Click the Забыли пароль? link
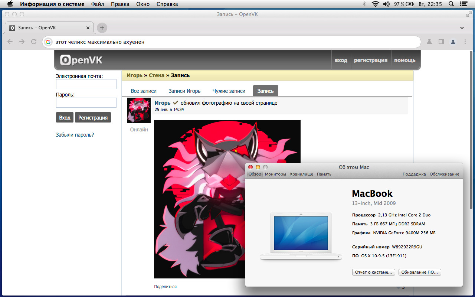Viewport: 475px width, 297px height. click(x=75, y=135)
